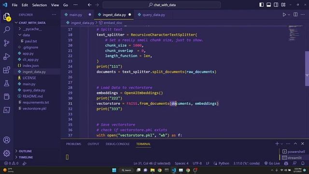Open the Selection menu
Viewport: 309px width, 174px height.
coord(40,5)
